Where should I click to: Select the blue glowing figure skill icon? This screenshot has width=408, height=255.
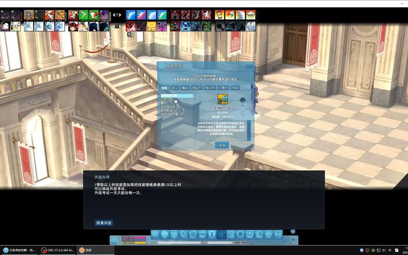[x=186, y=27]
